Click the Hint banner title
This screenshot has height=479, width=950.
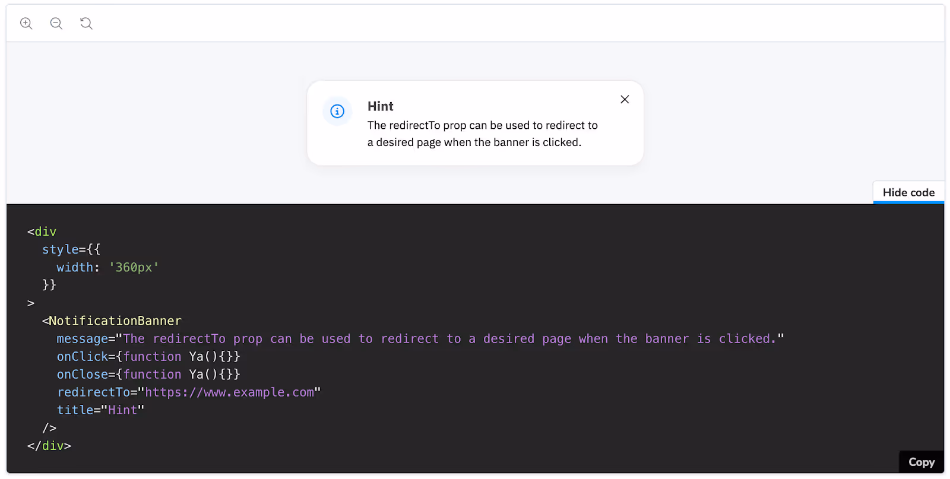[381, 106]
